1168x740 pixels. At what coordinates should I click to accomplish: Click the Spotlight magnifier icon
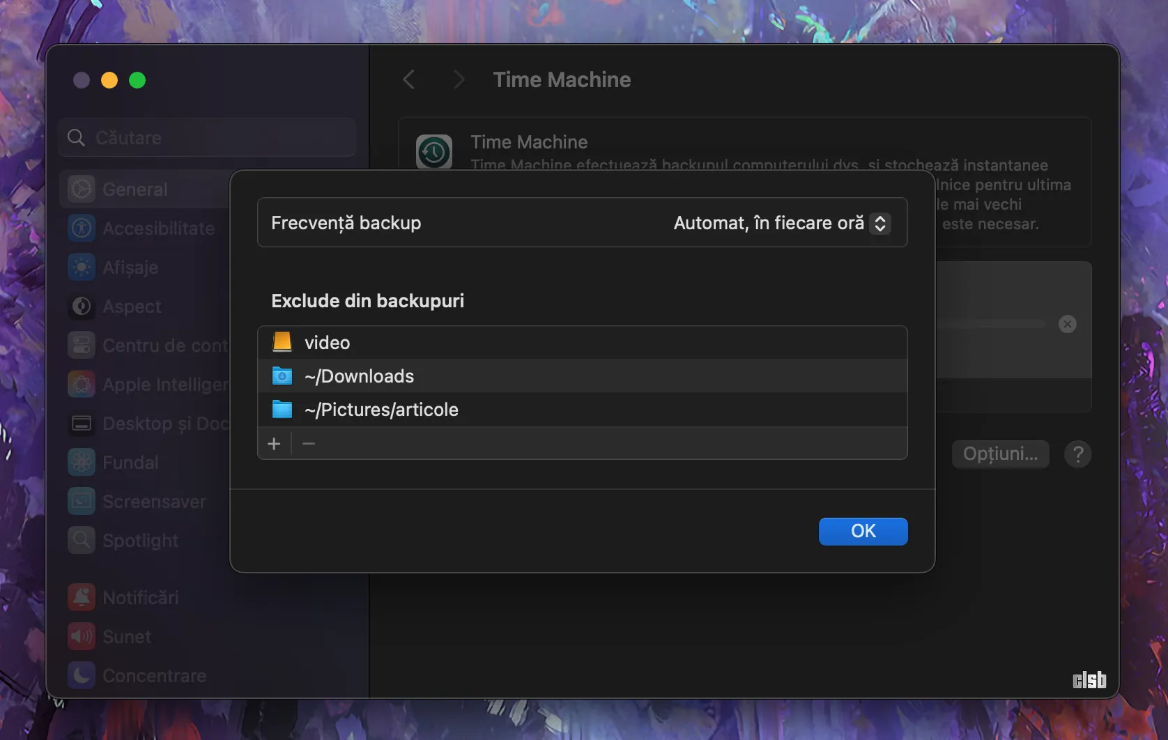point(82,540)
